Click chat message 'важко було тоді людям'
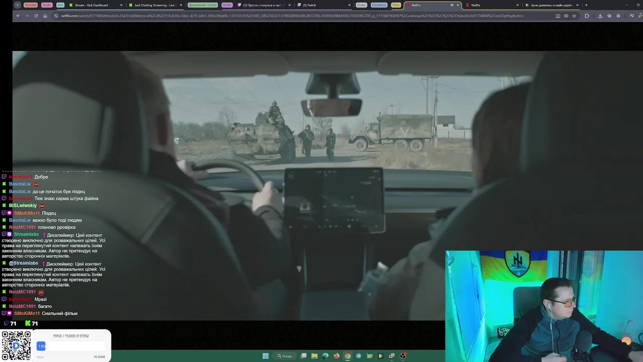This screenshot has height=362, width=643. tap(57, 220)
